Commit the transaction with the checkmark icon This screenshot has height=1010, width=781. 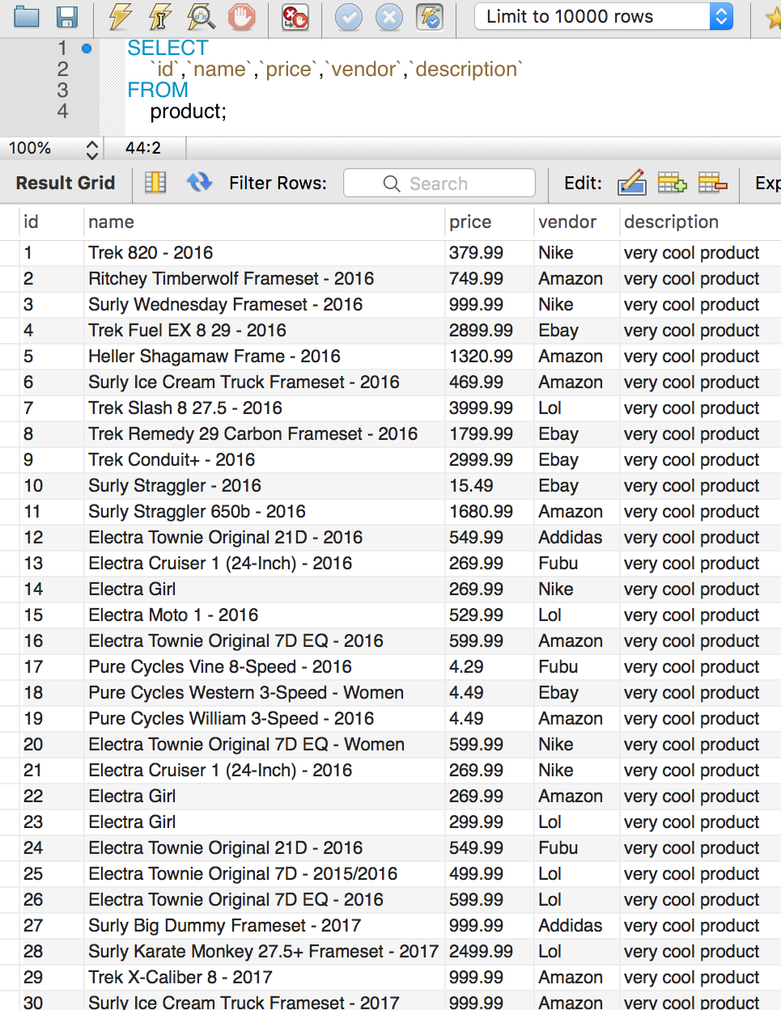(349, 17)
